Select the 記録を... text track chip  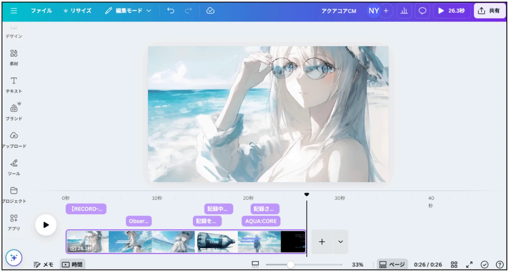[x=207, y=221]
